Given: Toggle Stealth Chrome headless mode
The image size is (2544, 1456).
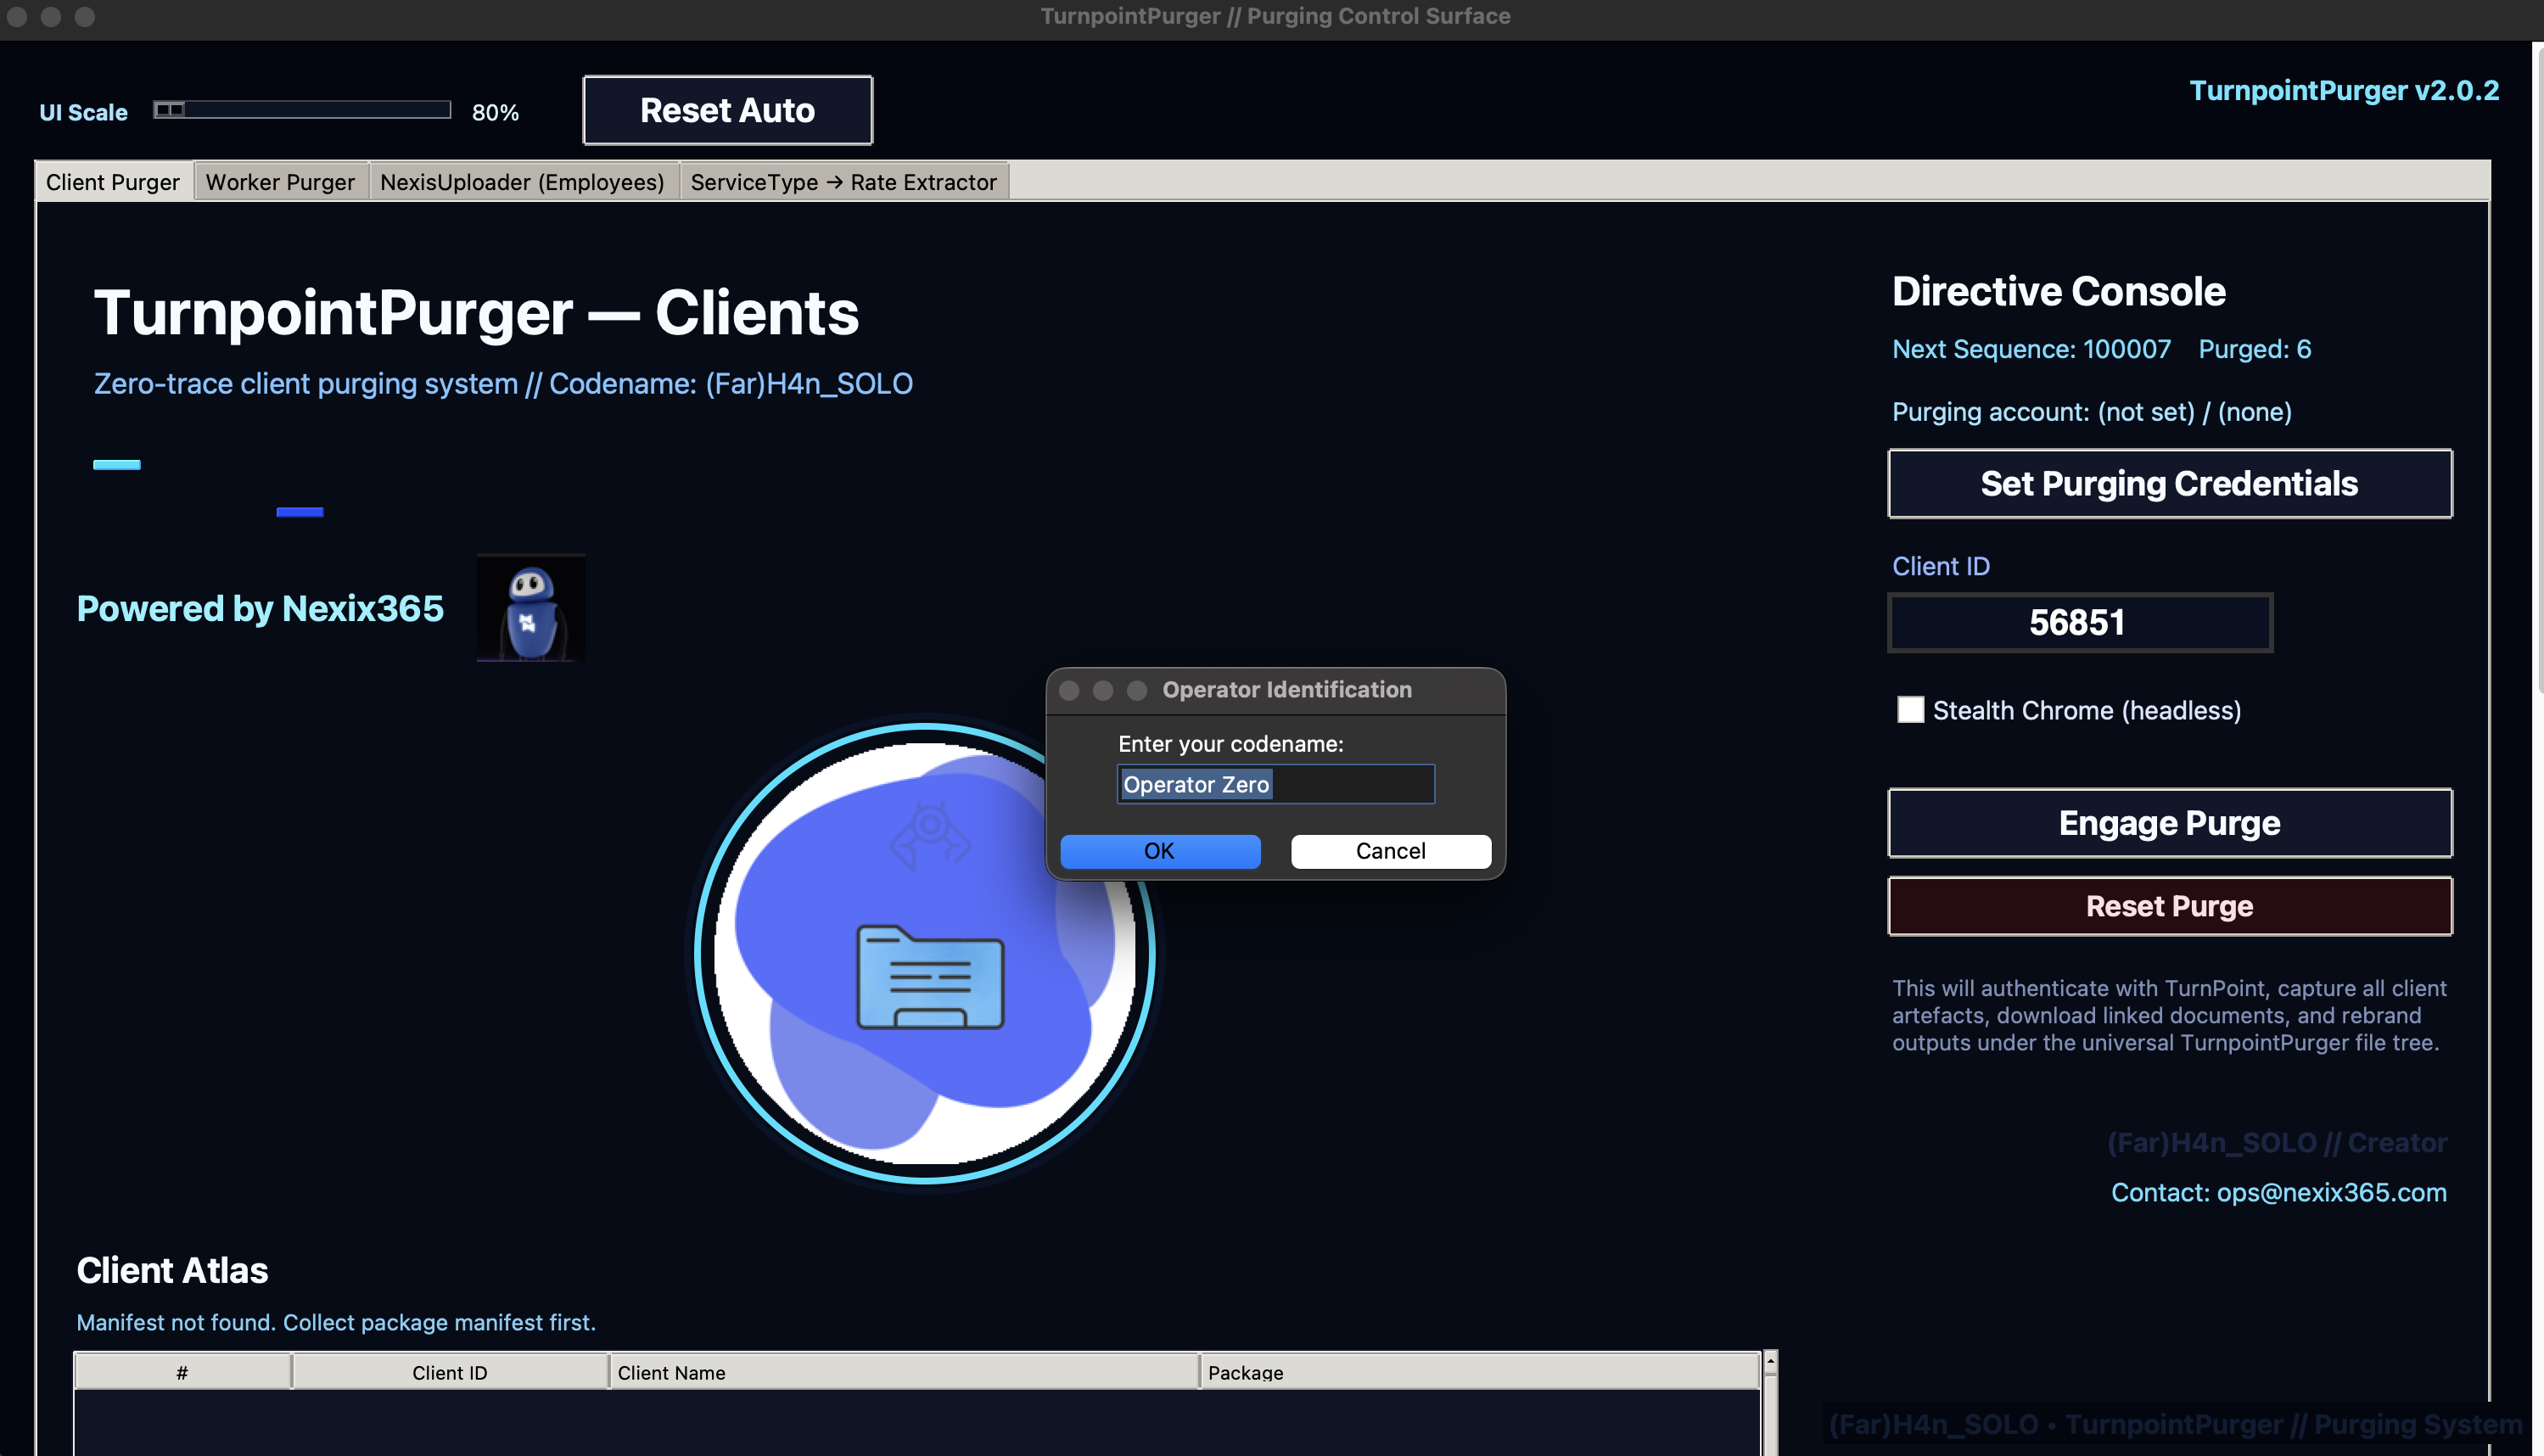Looking at the screenshot, I should [x=1910, y=710].
